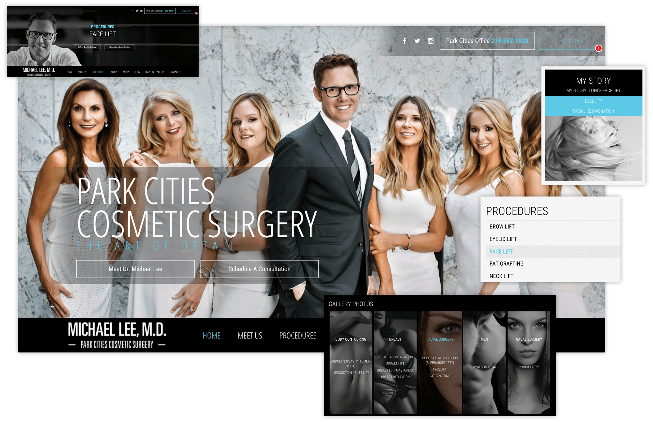The width and height of the screenshot is (653, 422).
Task: Click the Instagram icon in header
Action: pos(431,41)
